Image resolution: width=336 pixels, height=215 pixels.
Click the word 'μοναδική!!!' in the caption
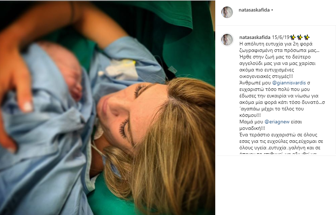(x=252, y=128)
